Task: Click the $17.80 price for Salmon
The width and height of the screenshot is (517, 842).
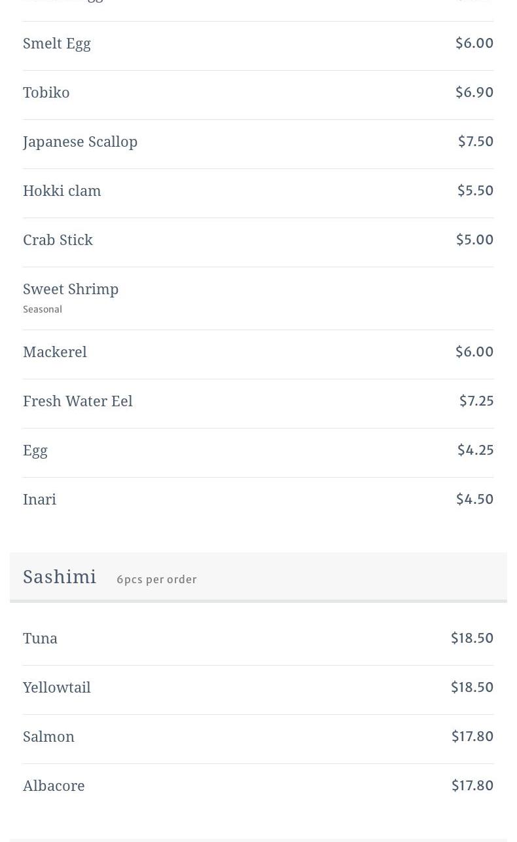Action: tap(472, 737)
